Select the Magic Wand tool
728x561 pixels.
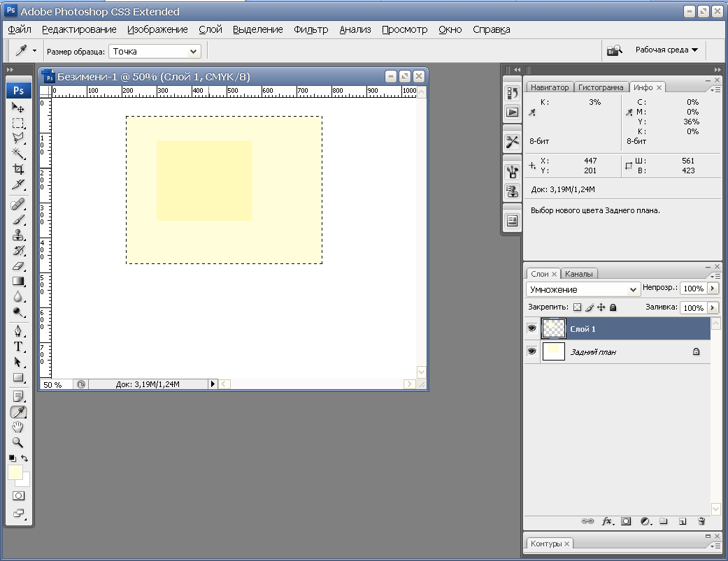pyautogui.click(x=18, y=154)
